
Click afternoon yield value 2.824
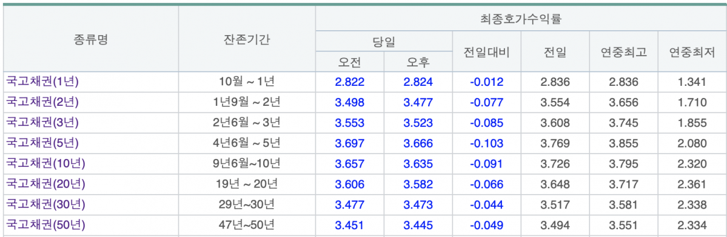[418, 82]
